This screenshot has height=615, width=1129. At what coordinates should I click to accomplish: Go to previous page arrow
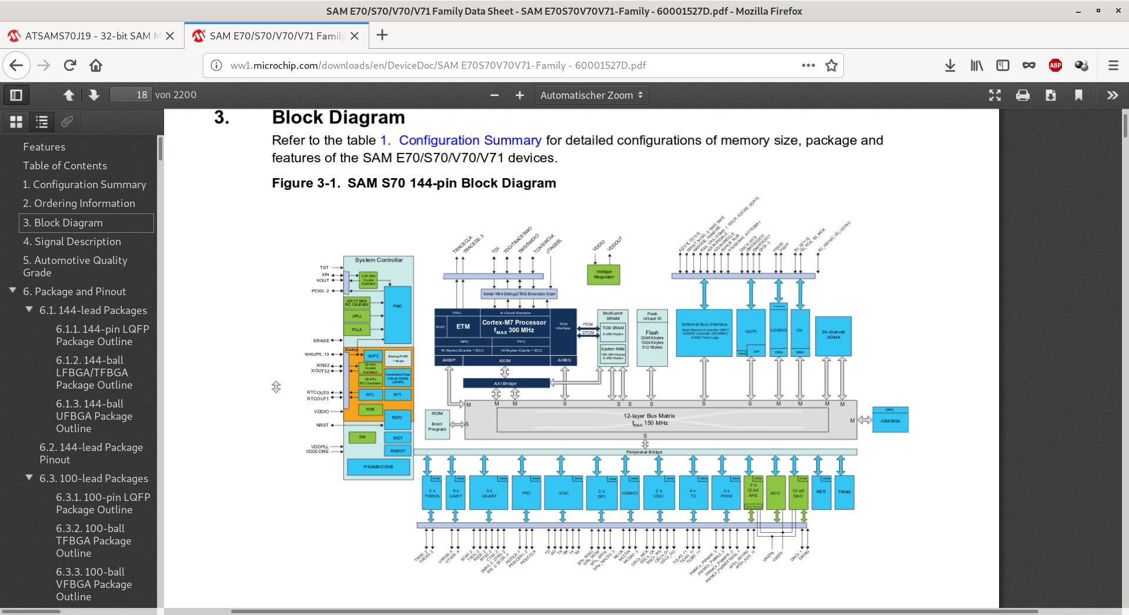pos(69,95)
